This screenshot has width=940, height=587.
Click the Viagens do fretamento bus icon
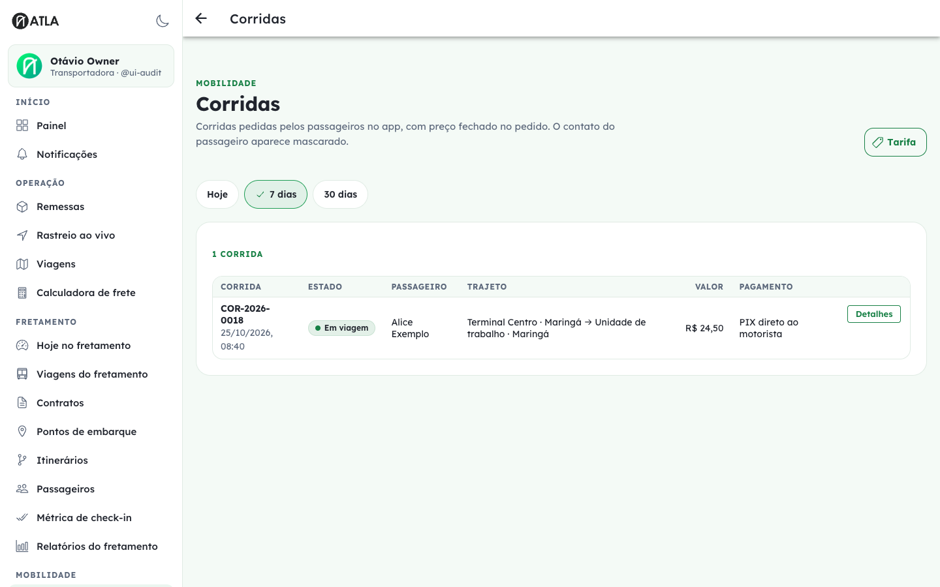point(22,374)
